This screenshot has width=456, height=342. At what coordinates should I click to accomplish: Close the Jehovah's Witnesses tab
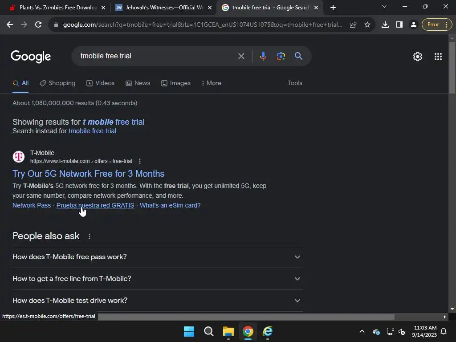coord(210,8)
